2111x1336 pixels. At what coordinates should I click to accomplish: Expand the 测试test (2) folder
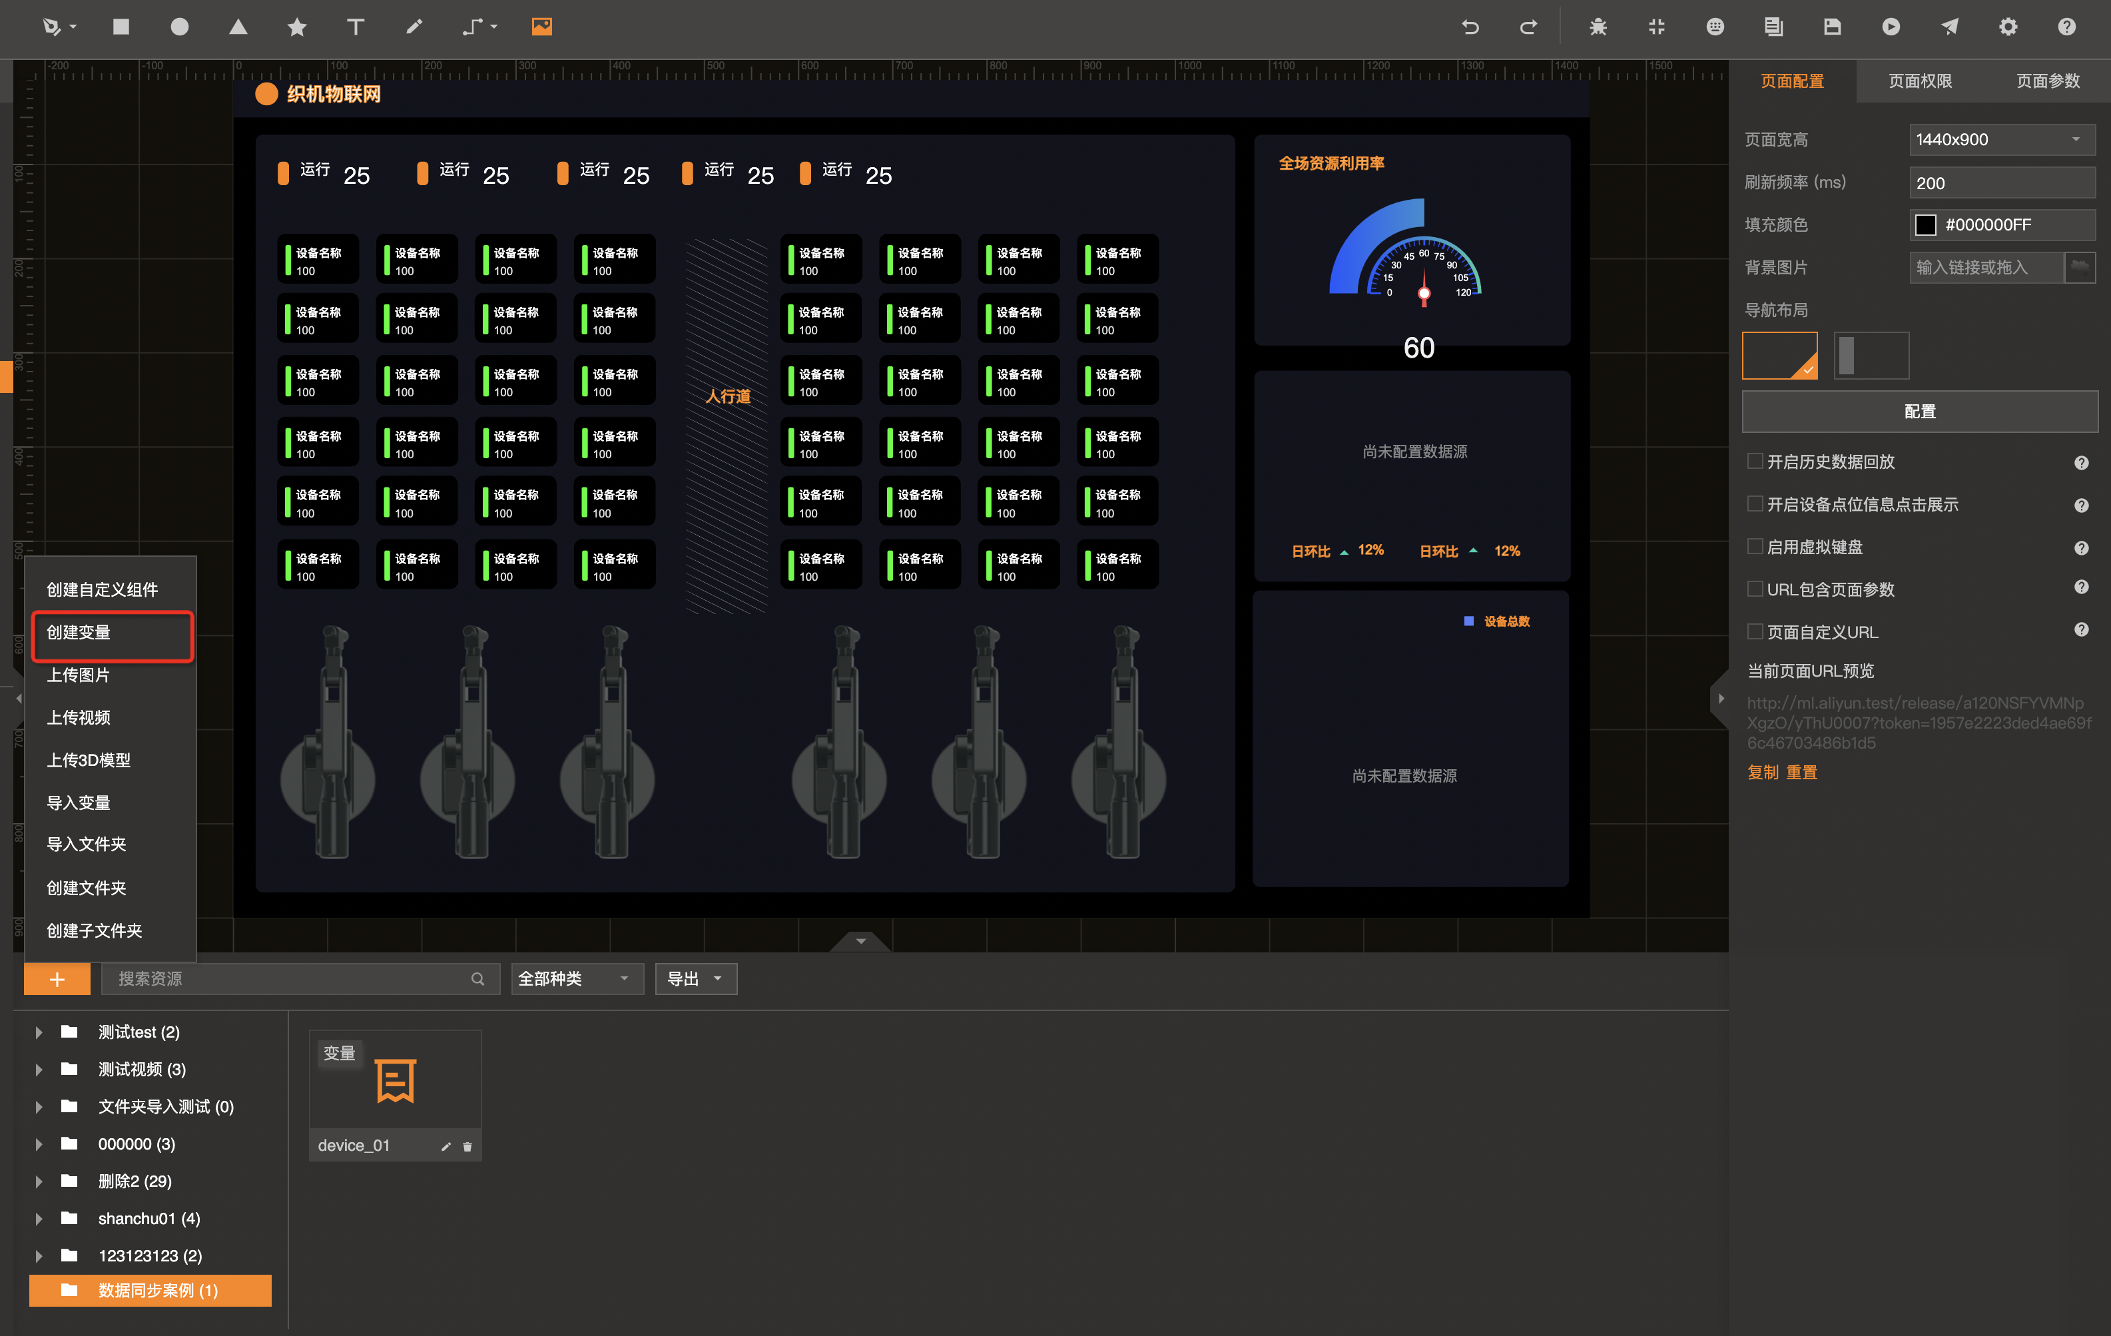click(39, 1033)
